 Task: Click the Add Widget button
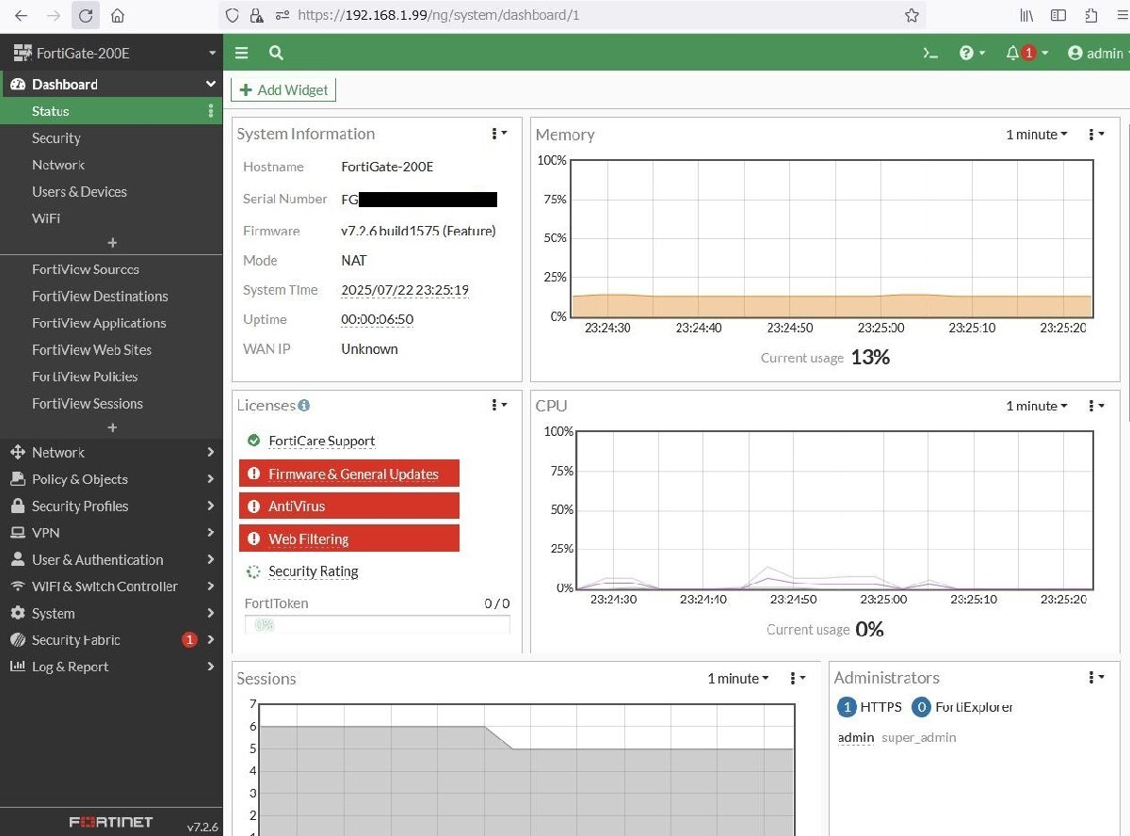[x=283, y=89]
